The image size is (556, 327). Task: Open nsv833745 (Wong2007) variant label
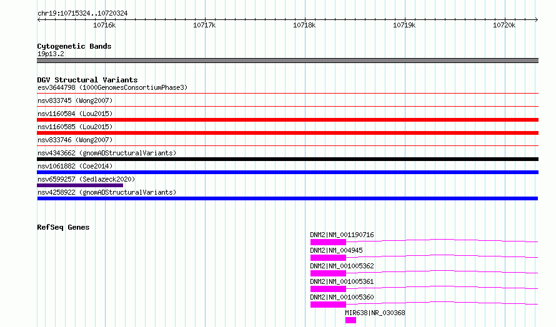point(75,100)
